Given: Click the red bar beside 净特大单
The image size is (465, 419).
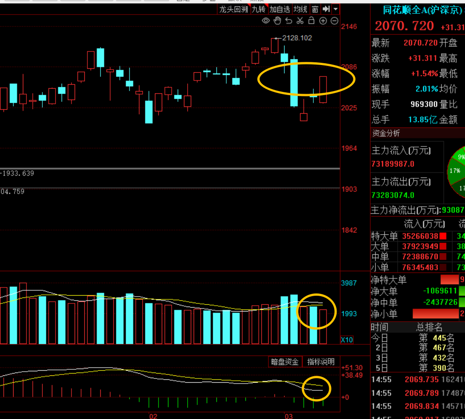Looking at the screenshot, I should point(450,280).
